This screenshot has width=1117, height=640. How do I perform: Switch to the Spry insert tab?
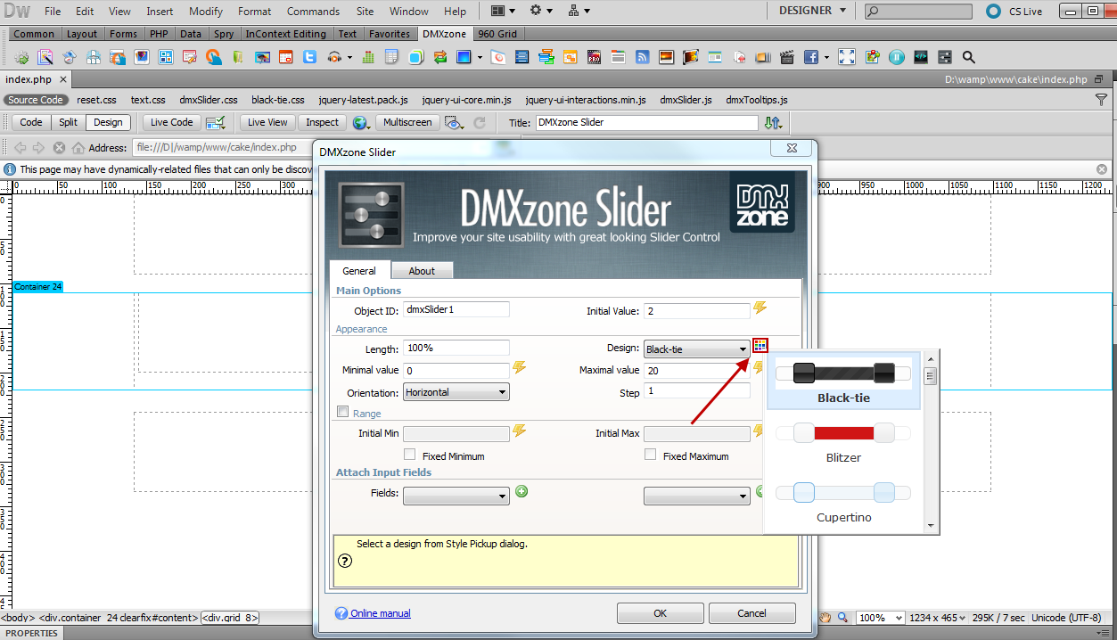pyautogui.click(x=224, y=34)
